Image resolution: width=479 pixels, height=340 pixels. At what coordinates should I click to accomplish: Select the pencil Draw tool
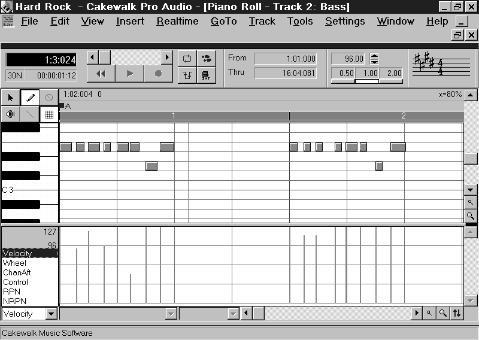tap(29, 98)
